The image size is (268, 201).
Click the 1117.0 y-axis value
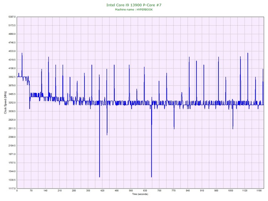(x=12, y=189)
